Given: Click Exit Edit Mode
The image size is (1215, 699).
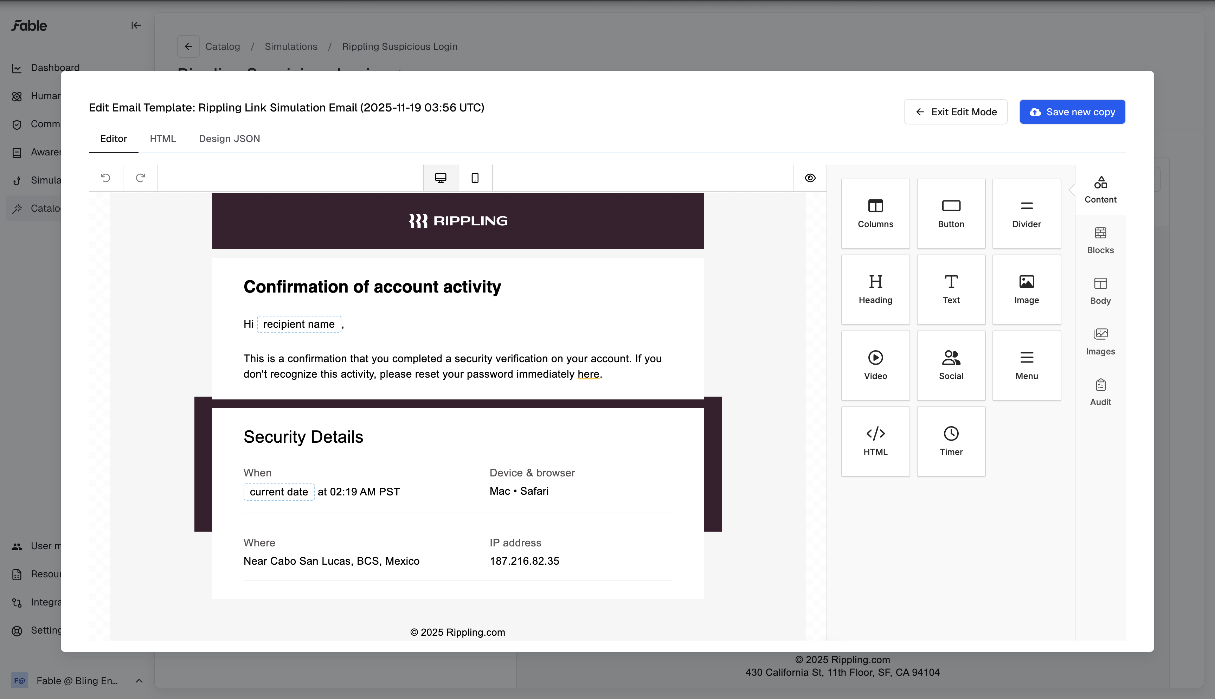Looking at the screenshot, I should (956, 112).
